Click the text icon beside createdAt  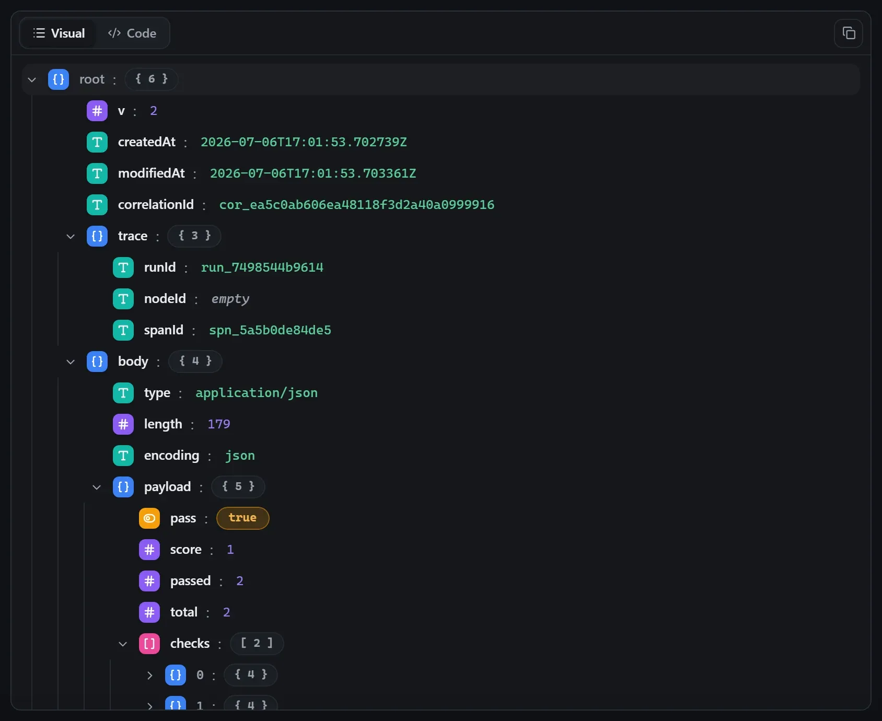coord(97,142)
